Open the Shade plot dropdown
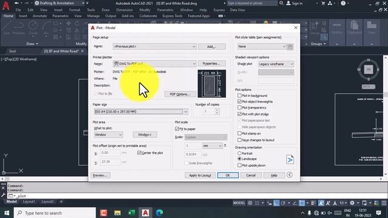The image size is (388, 218). pyautogui.click(x=276, y=64)
